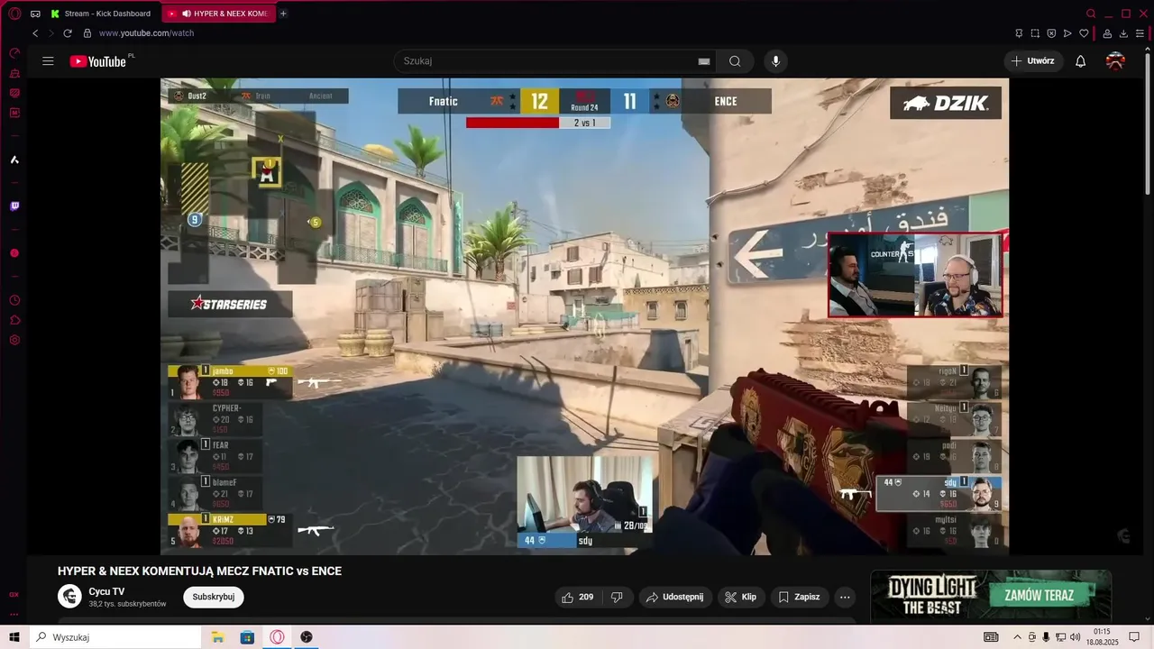1154x649 pixels.
Task: Go back to previous page
Action: [x=35, y=33]
